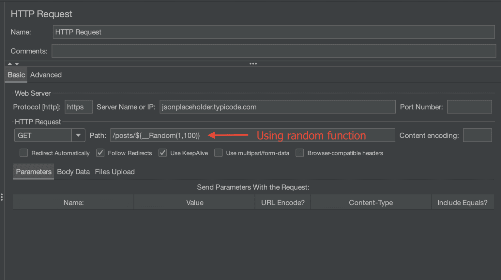
Task: Enable Use multipart/form-data
Action: coord(218,153)
